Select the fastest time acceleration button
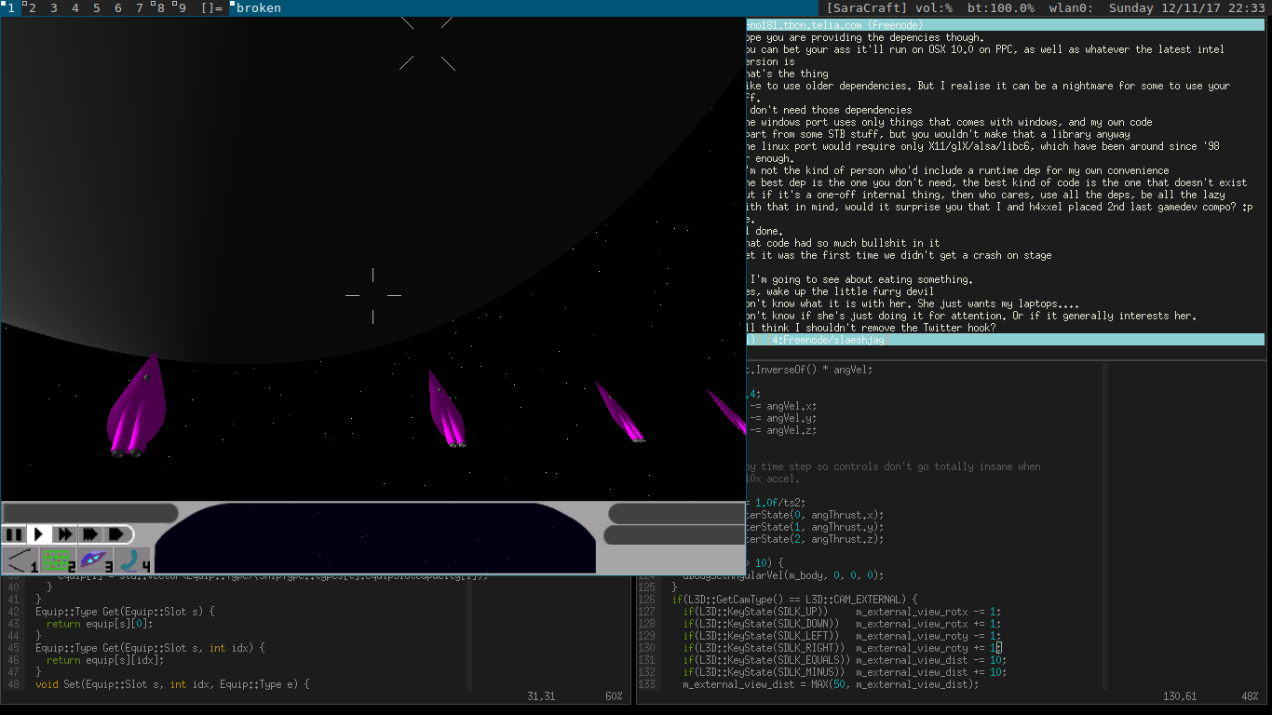This screenshot has height=715, width=1272. tap(116, 534)
